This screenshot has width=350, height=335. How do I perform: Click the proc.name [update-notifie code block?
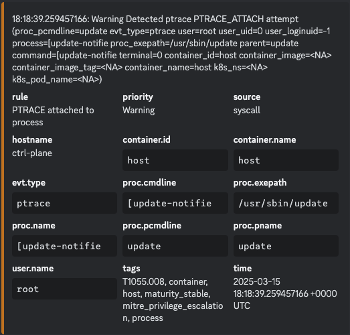(x=64, y=246)
